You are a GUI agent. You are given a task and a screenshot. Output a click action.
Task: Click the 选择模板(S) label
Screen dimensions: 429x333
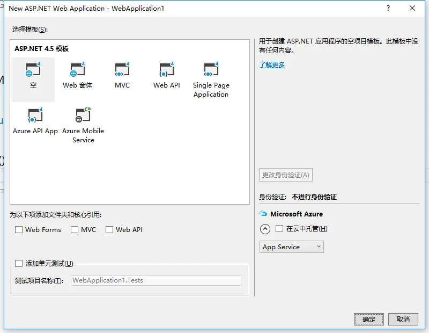(x=30, y=30)
